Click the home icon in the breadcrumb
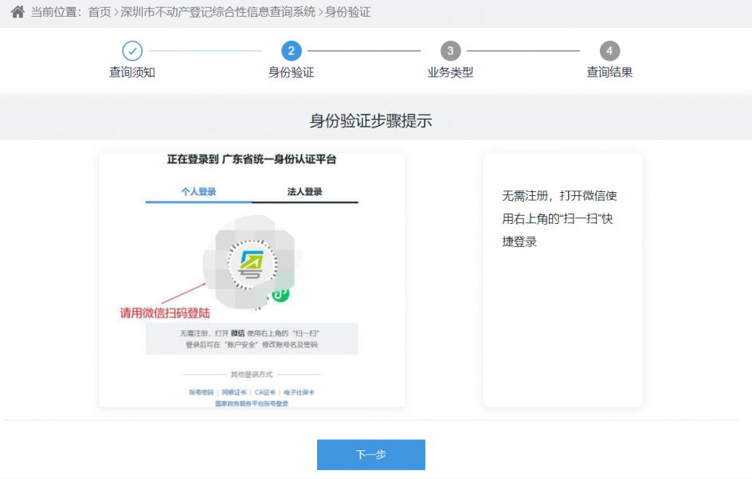 tap(18, 12)
